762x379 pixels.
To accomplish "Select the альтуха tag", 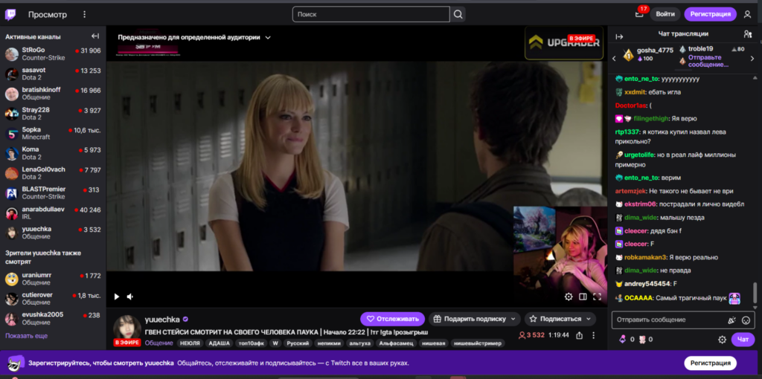I will click(x=360, y=343).
